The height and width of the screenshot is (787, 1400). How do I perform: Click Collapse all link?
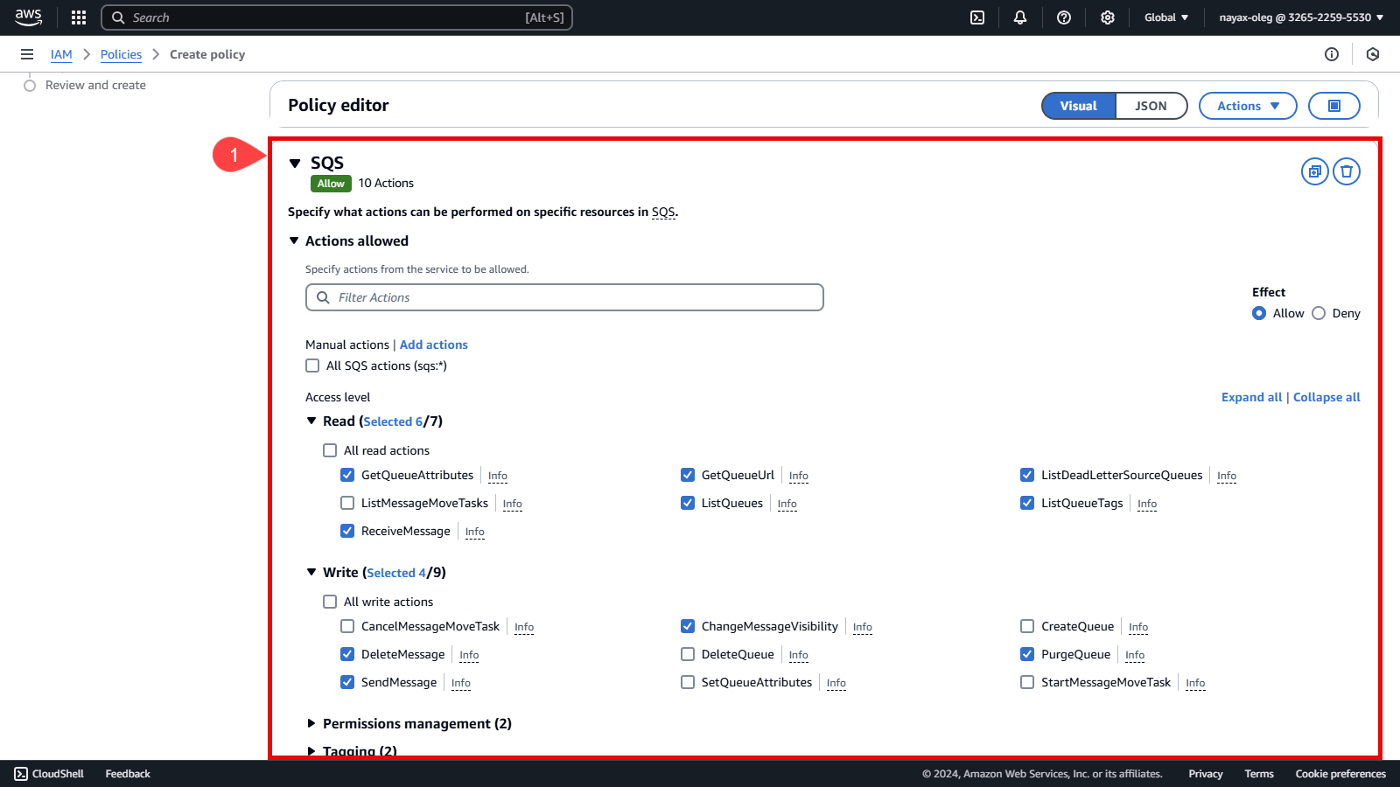(1326, 397)
